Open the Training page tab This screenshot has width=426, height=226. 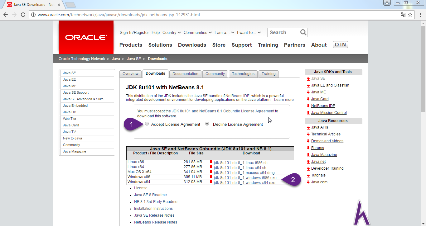click(269, 74)
